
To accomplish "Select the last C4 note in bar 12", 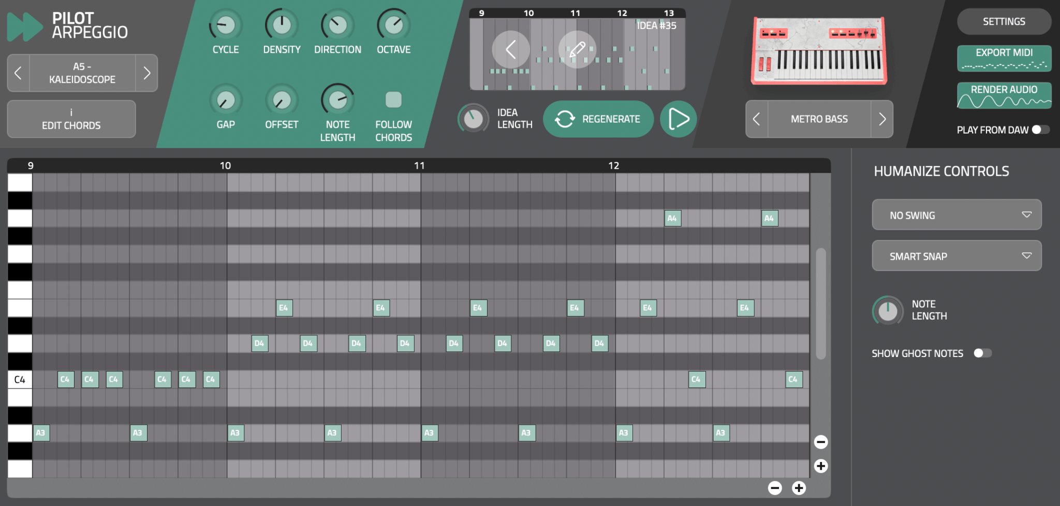I will 793,379.
